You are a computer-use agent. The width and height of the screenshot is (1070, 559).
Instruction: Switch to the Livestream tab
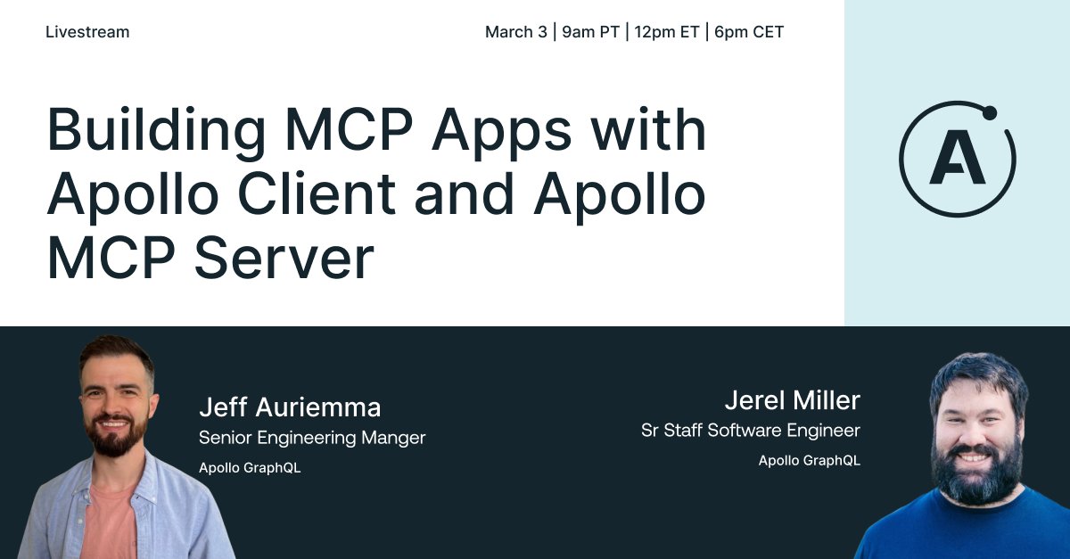coord(87,32)
